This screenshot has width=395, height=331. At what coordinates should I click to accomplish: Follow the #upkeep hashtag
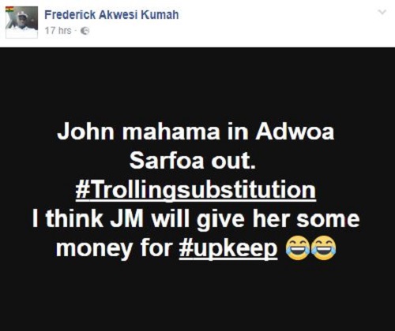tap(228, 248)
